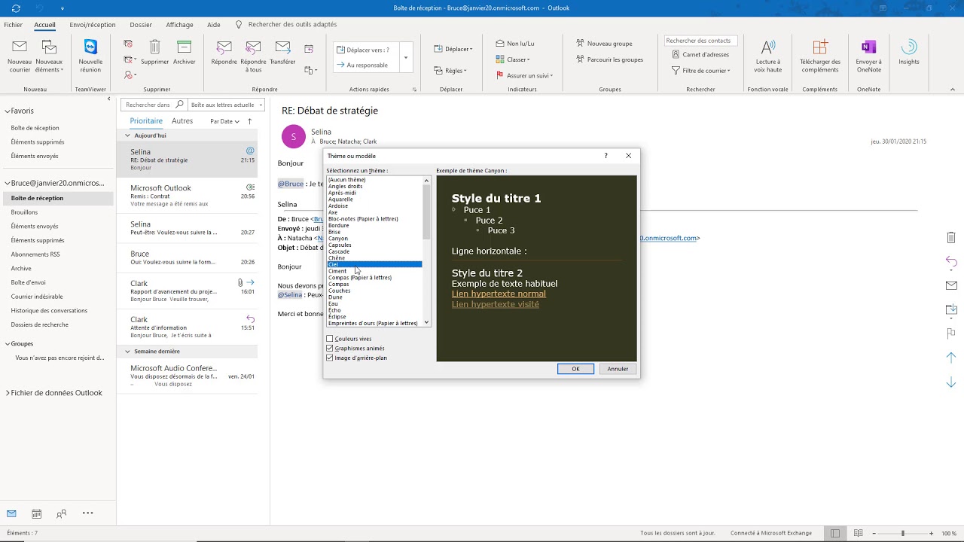
Task: Toggle the Couleurs vives checkbox
Action: (330, 339)
